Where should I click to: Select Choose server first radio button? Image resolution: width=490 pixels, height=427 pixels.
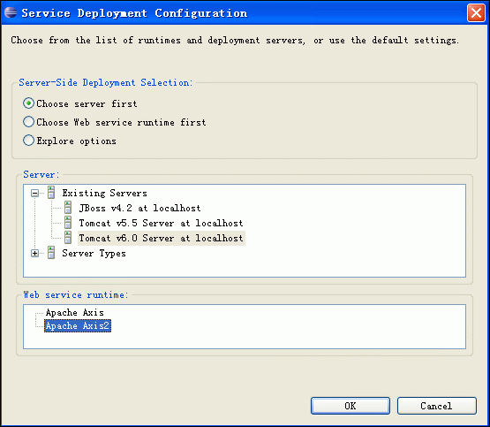click(28, 103)
